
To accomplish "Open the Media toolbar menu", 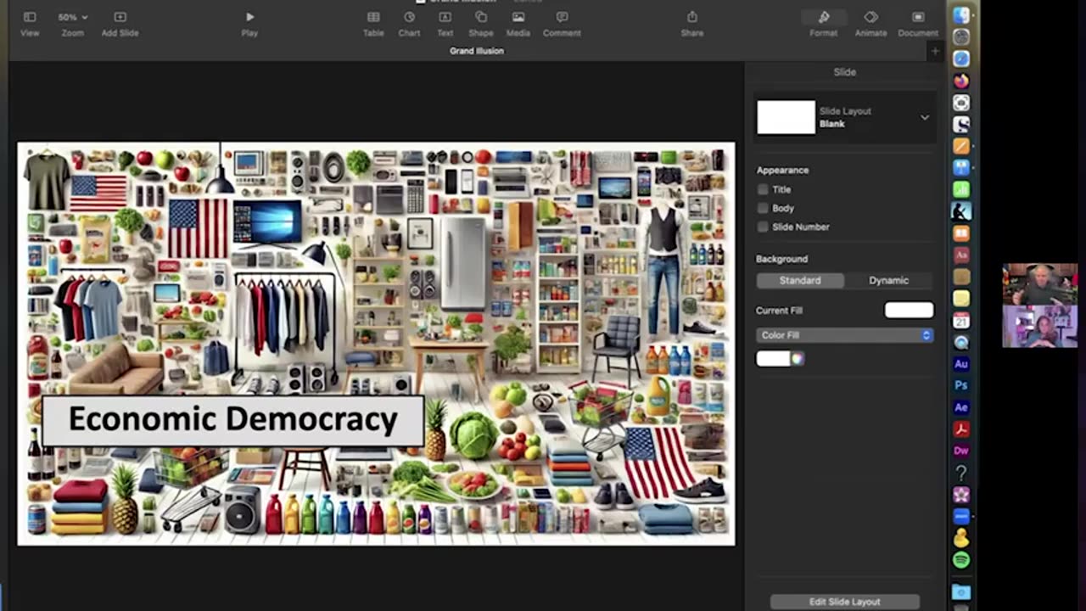I will (518, 23).
